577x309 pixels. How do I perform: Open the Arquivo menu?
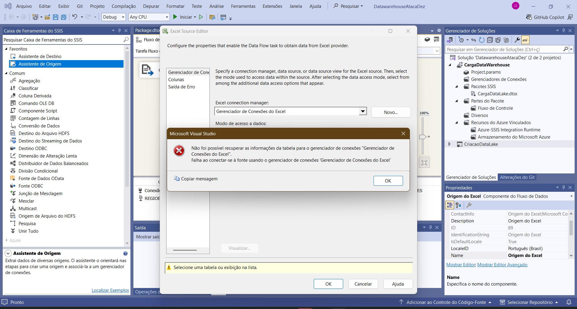coord(24,6)
